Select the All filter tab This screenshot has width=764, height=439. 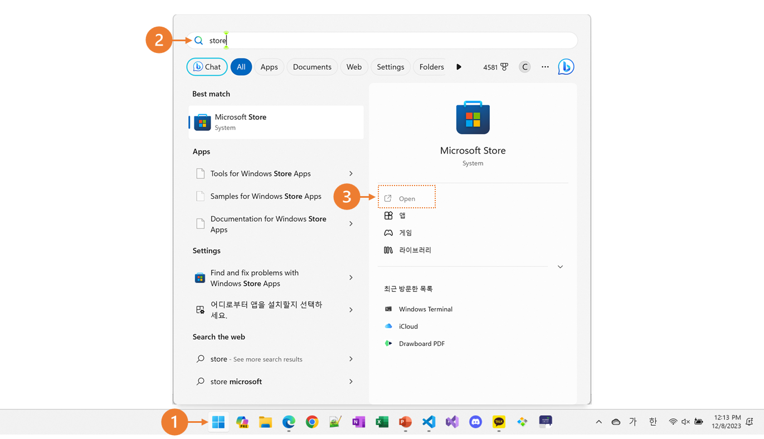click(x=241, y=67)
